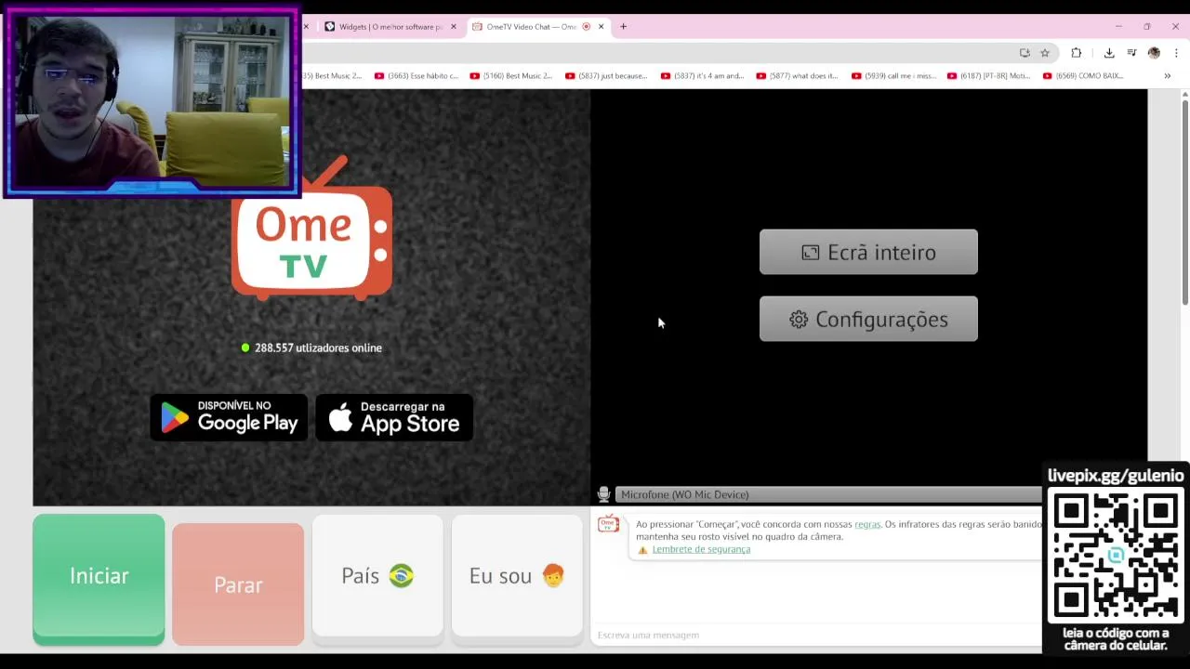Click the App Store download badge

pos(394,417)
